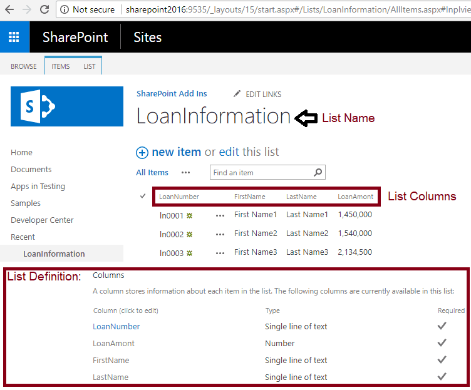Click the new item plus icon
The height and width of the screenshot is (390, 471).
click(142, 153)
